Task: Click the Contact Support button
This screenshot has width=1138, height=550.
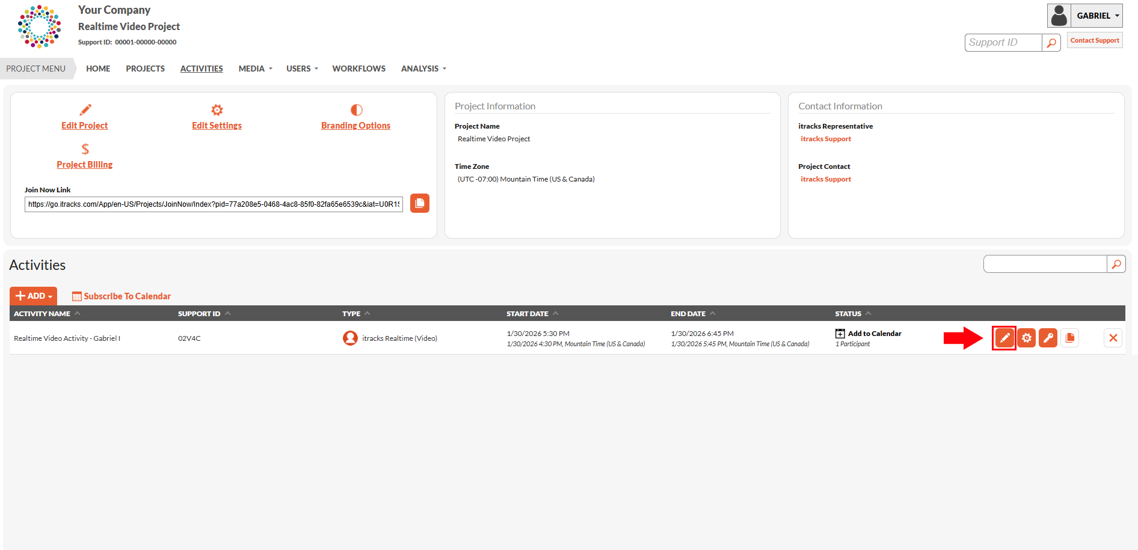Action: (x=1095, y=40)
